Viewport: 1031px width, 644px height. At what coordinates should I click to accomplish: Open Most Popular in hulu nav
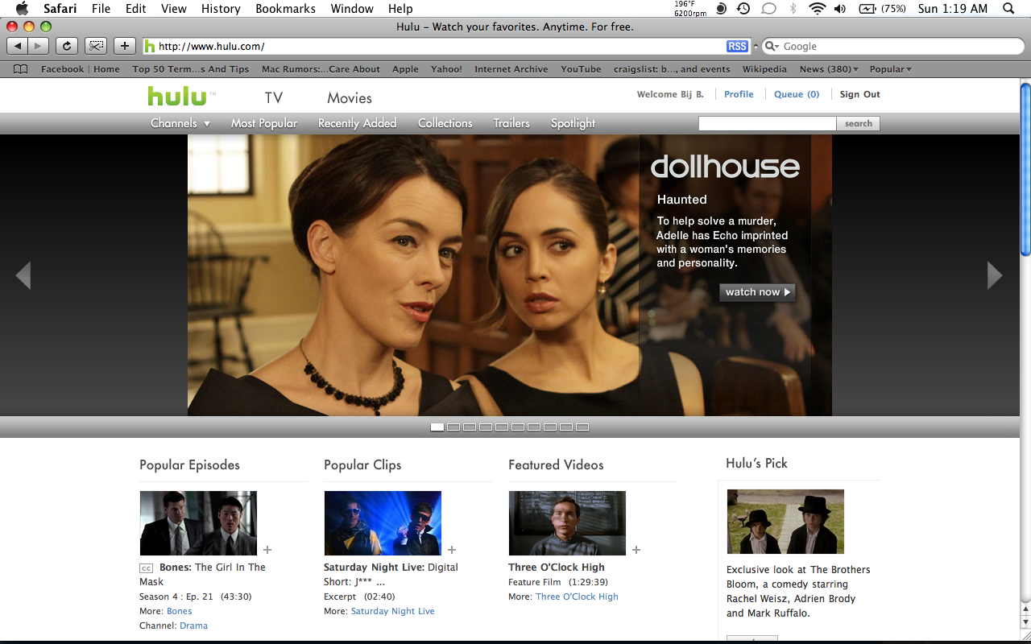click(264, 123)
